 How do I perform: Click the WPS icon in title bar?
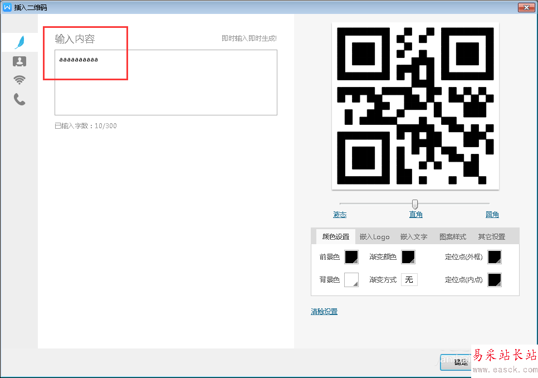pos(7,7)
